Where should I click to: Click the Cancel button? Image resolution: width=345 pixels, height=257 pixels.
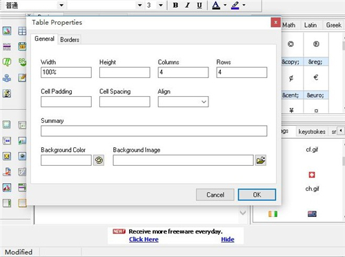pyautogui.click(x=215, y=195)
